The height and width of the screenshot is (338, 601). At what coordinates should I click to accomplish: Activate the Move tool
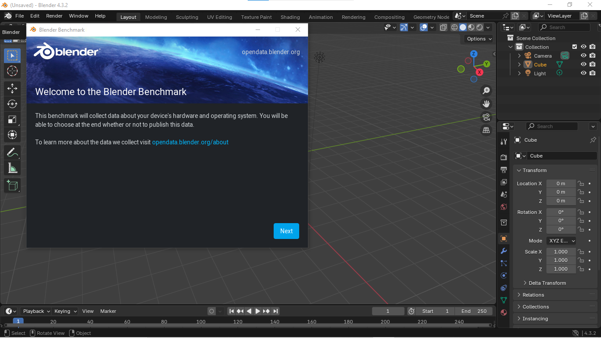coord(12,88)
